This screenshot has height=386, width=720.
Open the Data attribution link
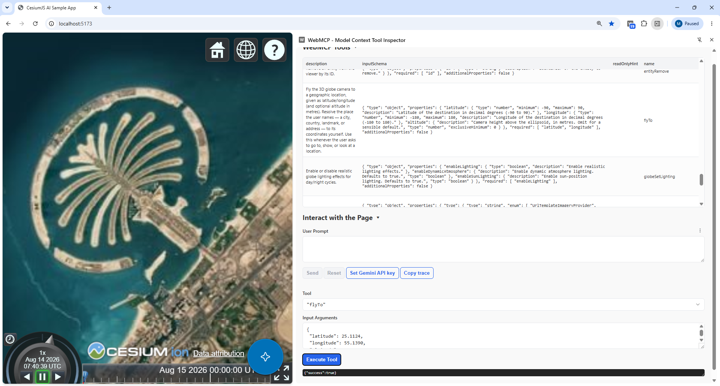(218, 353)
